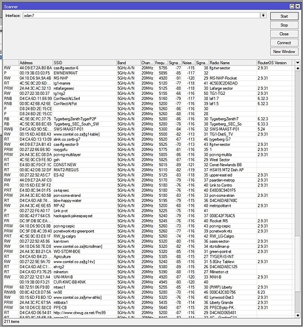
Task: Select the row with SSID nn98
Action: pyautogui.click(x=149, y=292)
